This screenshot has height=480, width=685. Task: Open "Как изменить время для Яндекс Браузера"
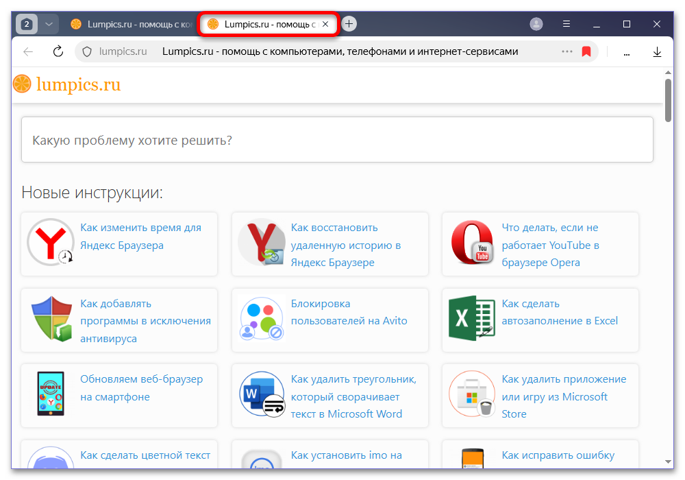[140, 236]
